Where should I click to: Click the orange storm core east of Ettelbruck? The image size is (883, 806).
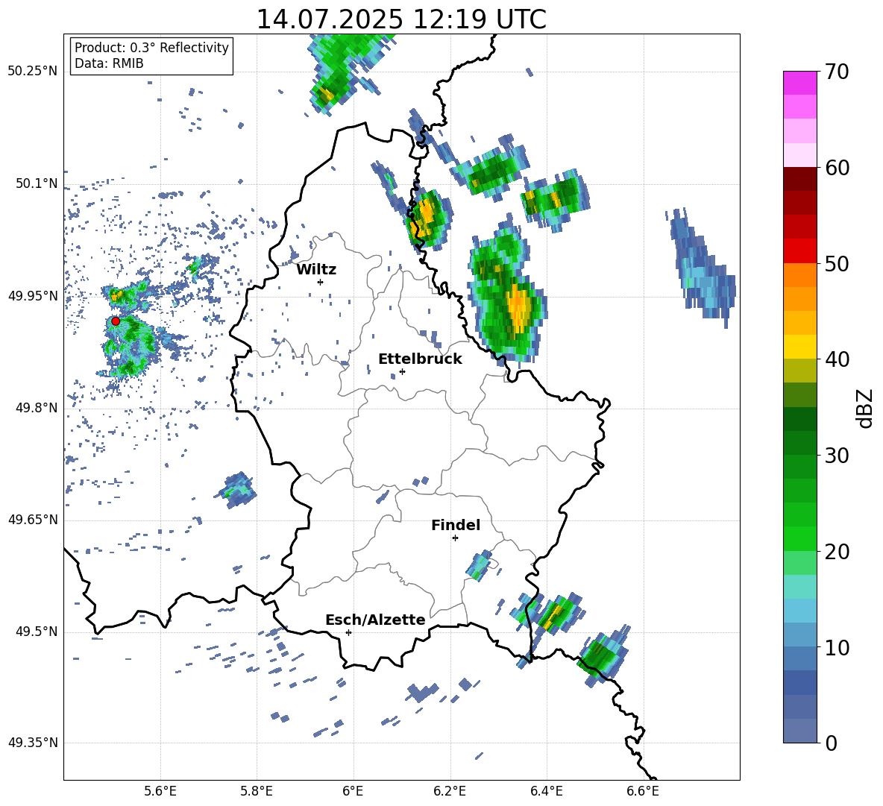(x=518, y=307)
